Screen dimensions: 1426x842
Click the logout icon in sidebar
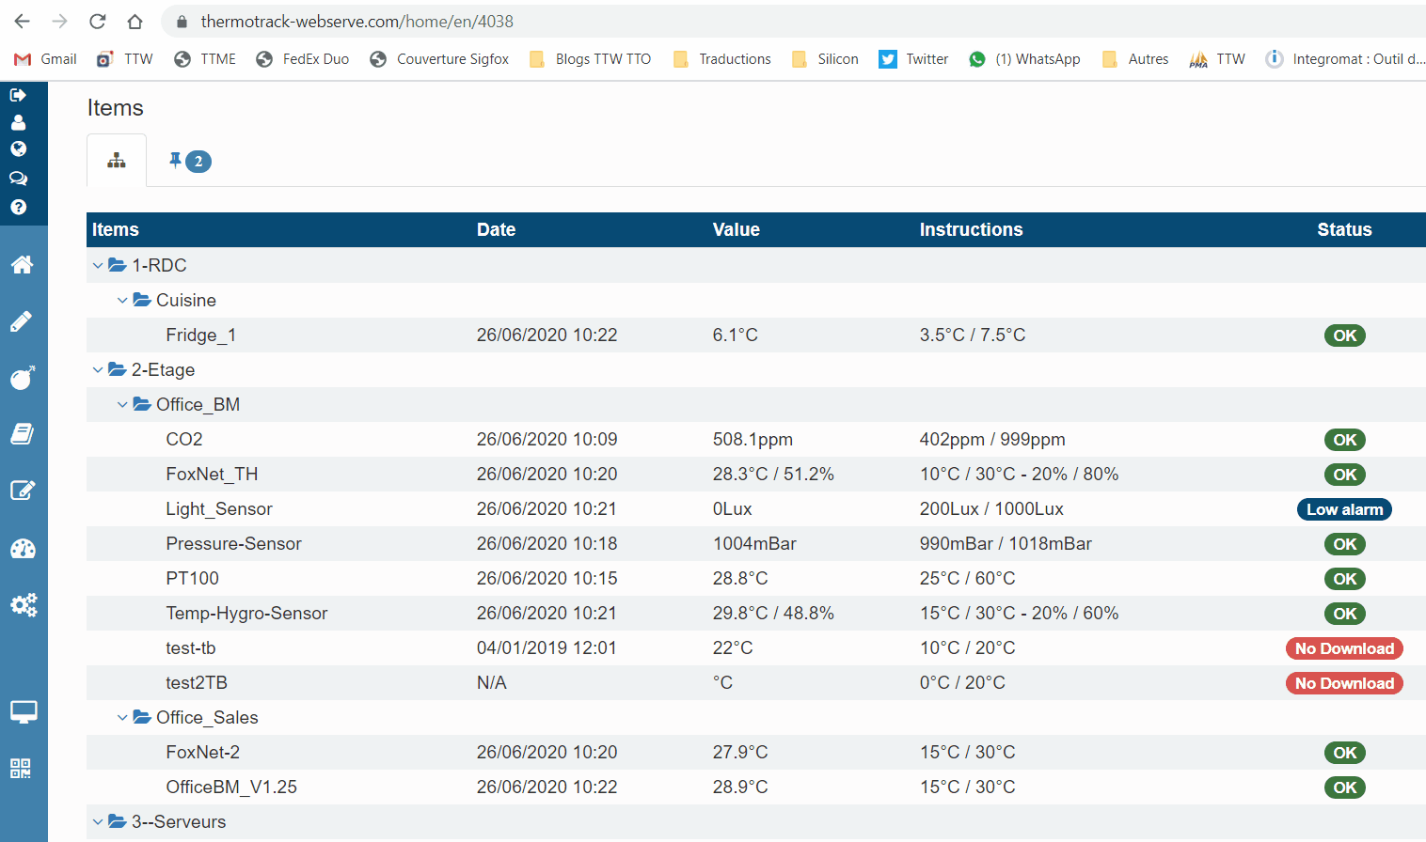pos(18,95)
